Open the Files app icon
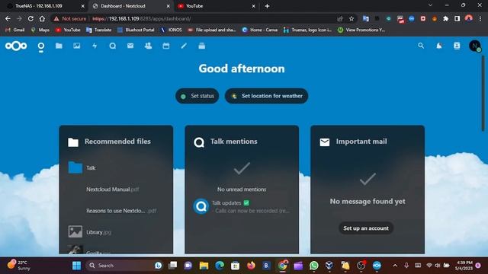This screenshot has height=274, width=488. point(59,46)
